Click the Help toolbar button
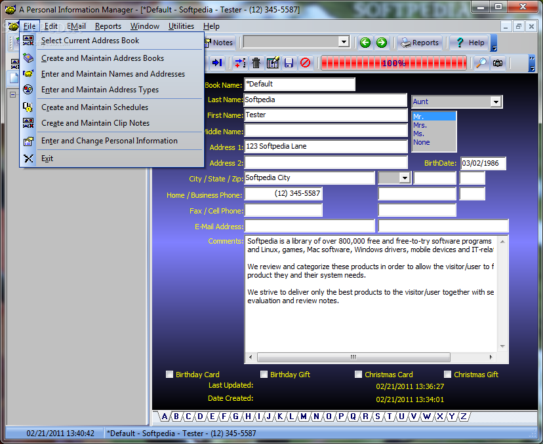This screenshot has width=543, height=444. click(x=470, y=43)
